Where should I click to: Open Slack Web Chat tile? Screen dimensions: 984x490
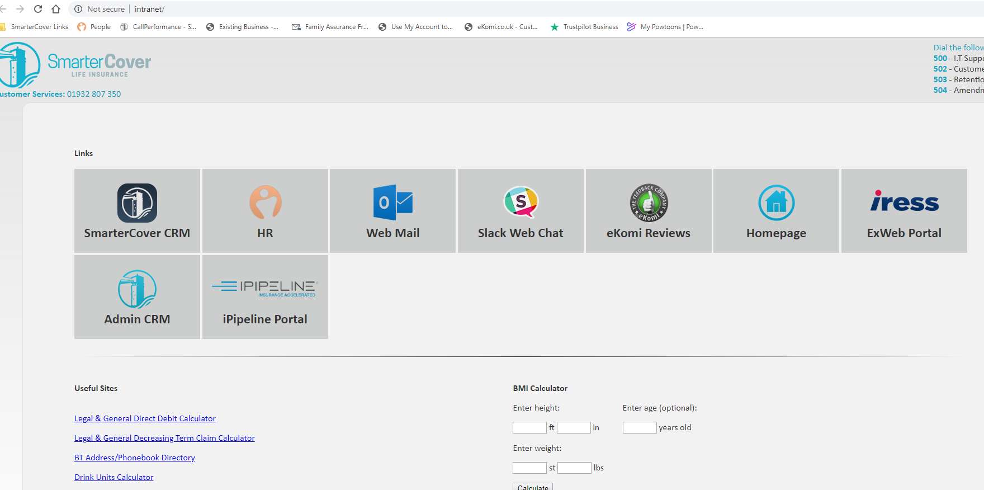[521, 211]
